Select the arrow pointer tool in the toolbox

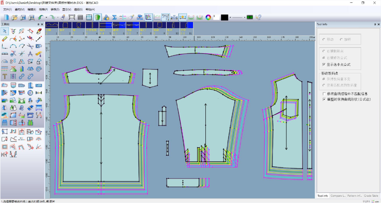tap(5, 31)
